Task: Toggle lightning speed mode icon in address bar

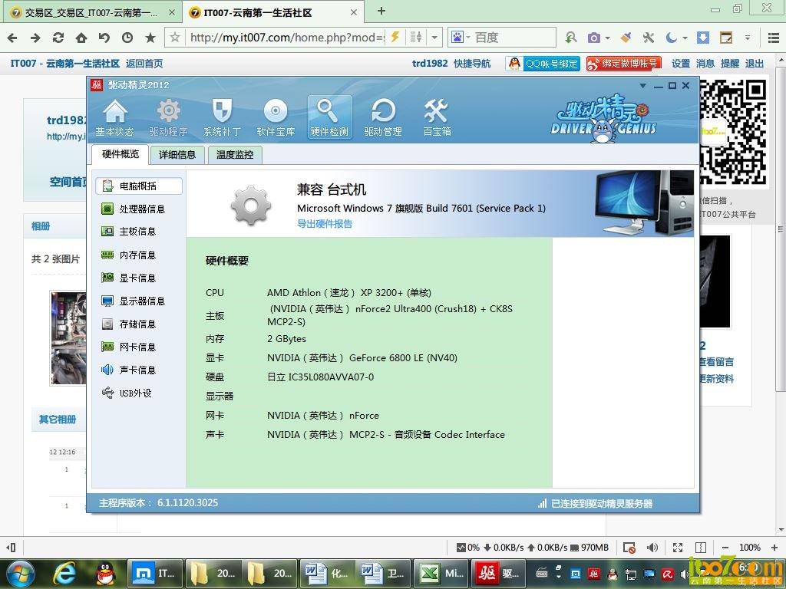Action: [x=395, y=38]
